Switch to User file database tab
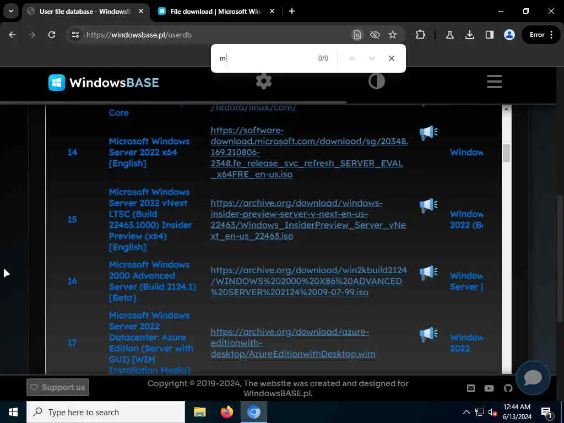The height and width of the screenshot is (423, 564). point(85,12)
